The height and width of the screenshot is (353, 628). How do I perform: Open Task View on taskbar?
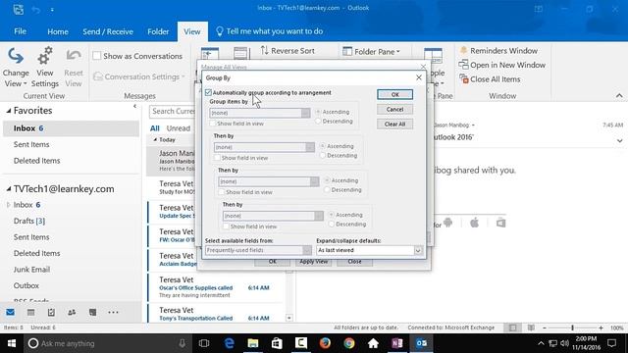click(204, 343)
